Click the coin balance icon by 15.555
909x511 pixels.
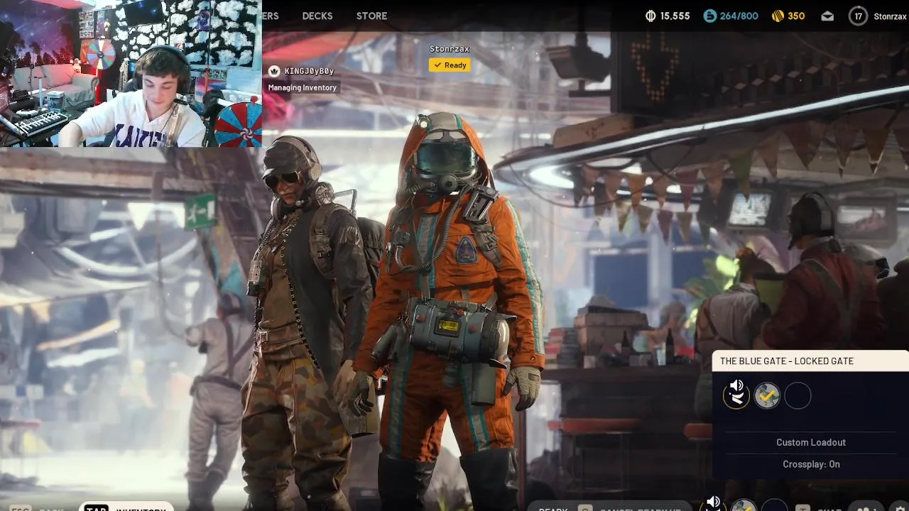pyautogui.click(x=650, y=16)
